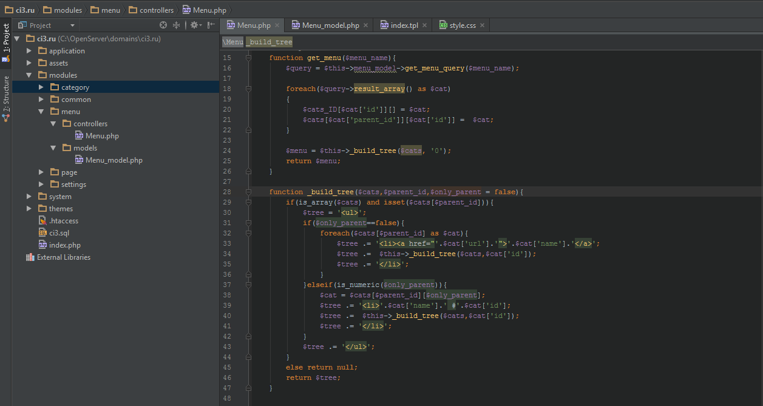This screenshot has width=763, height=406.
Task: Click the index.php PHP file icon in tree
Action: tap(42, 245)
